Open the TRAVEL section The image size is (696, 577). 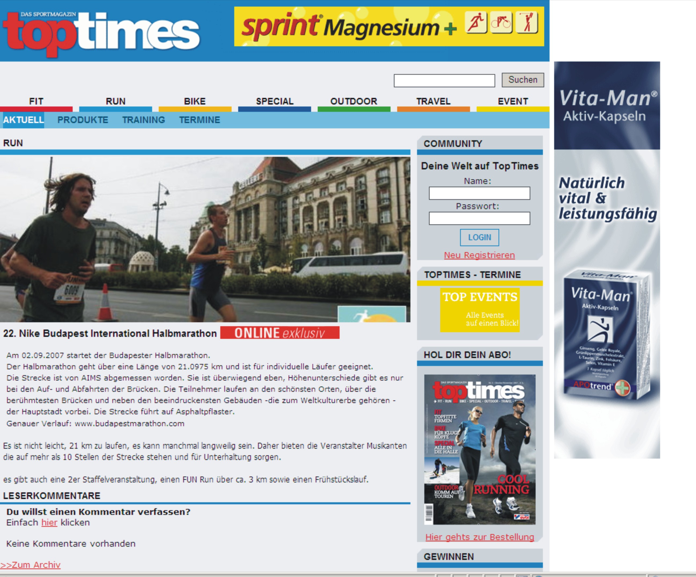pyautogui.click(x=433, y=101)
